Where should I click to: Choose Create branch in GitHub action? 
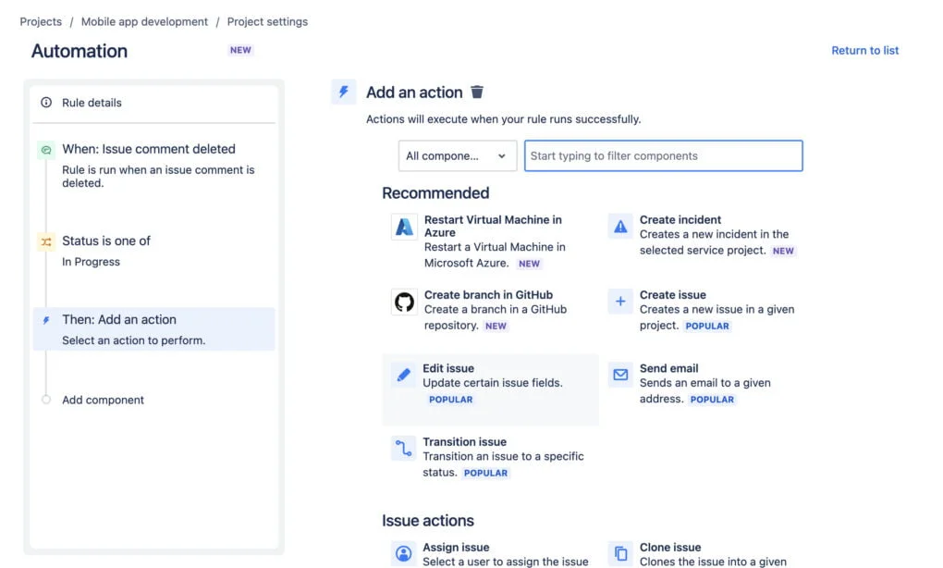pyautogui.click(x=488, y=295)
